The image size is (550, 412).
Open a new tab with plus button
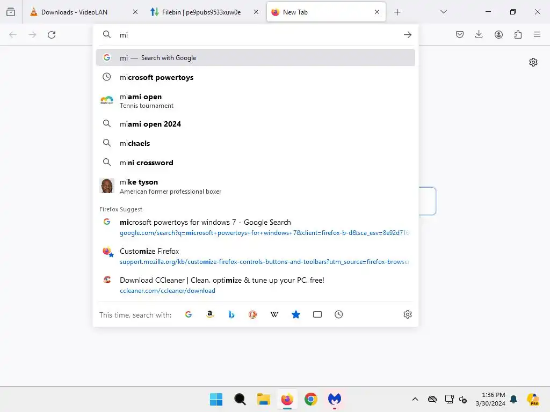397,12
